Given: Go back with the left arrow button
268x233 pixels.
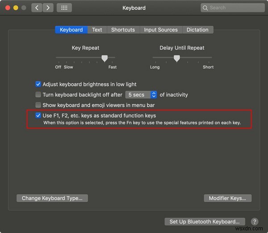Looking at the screenshot, I should pos(37,8).
